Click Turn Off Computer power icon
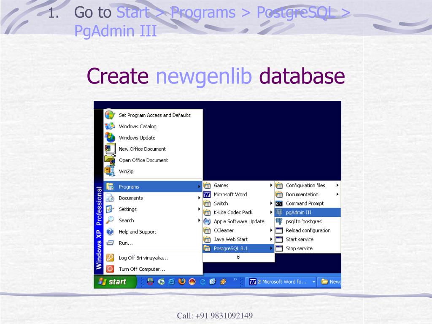 pyautogui.click(x=110, y=269)
